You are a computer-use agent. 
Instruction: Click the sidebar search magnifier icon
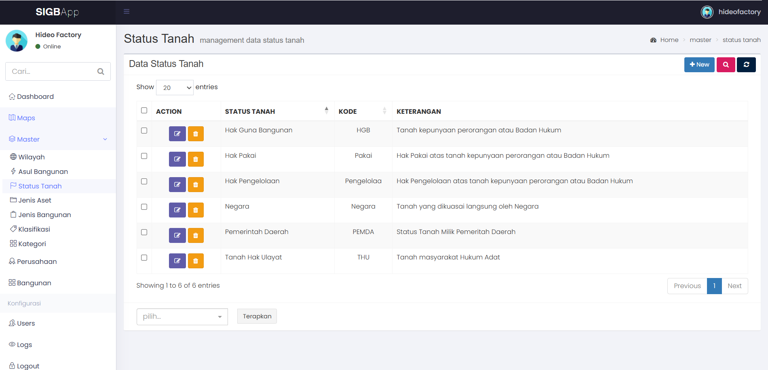click(101, 71)
